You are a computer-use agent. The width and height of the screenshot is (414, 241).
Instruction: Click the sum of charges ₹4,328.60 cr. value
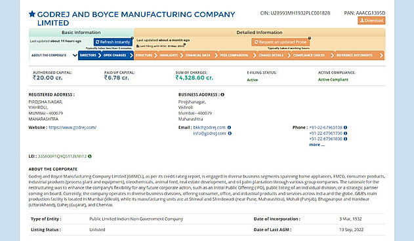pos(194,78)
